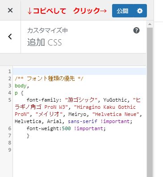The height and width of the screenshot is (177, 163).
Task: Open publish settings gear icon
Action: pyautogui.click(x=140, y=11)
